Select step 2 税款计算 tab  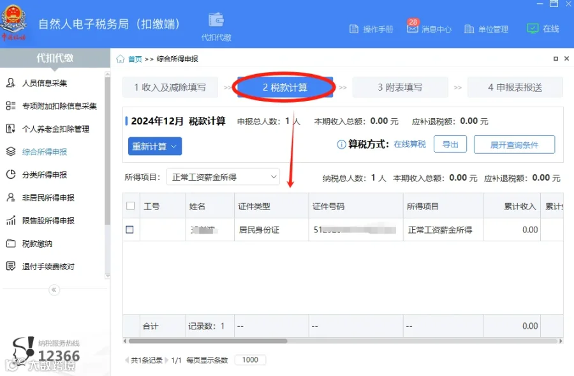(285, 87)
